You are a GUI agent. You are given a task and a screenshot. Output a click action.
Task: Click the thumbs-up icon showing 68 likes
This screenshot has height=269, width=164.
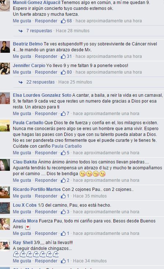[x=63, y=21]
